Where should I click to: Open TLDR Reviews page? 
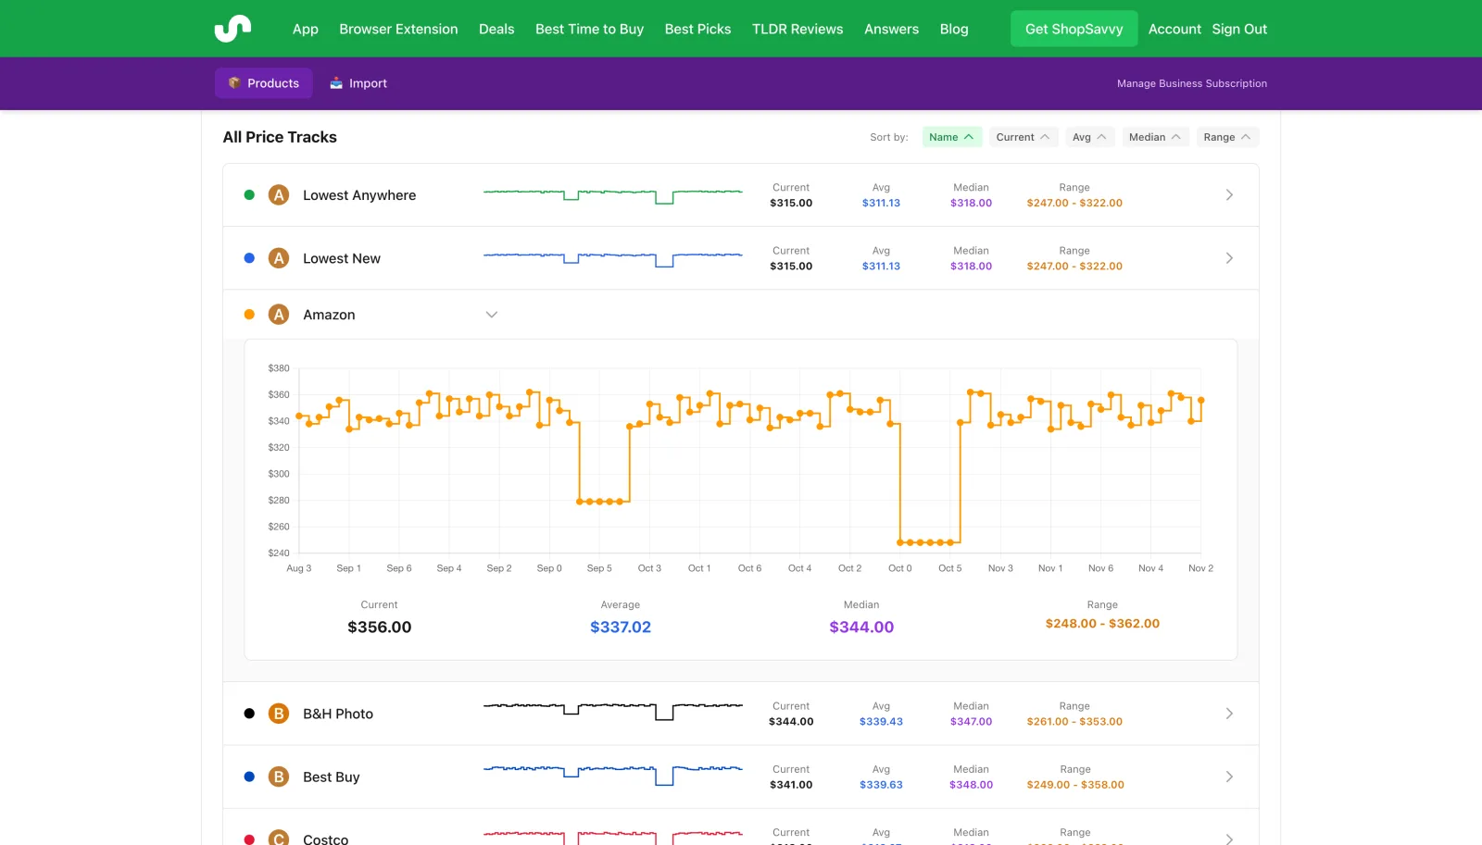[798, 29]
